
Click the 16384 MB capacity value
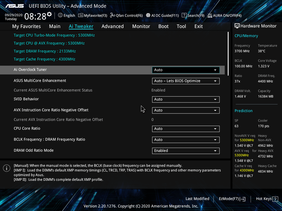click(x=266, y=96)
